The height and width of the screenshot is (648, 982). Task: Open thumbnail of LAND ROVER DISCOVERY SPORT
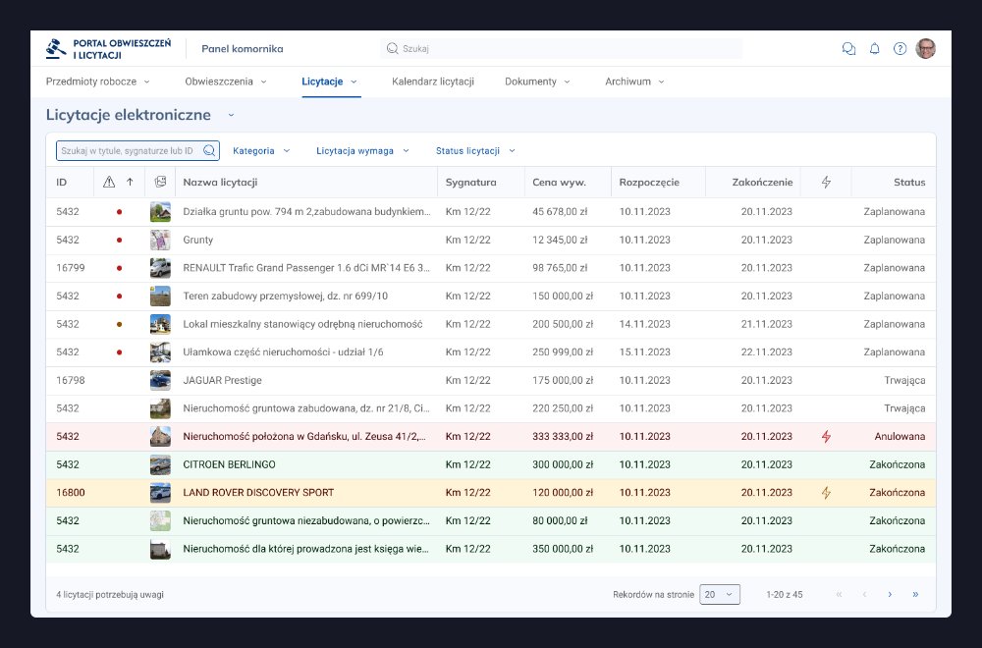[160, 493]
